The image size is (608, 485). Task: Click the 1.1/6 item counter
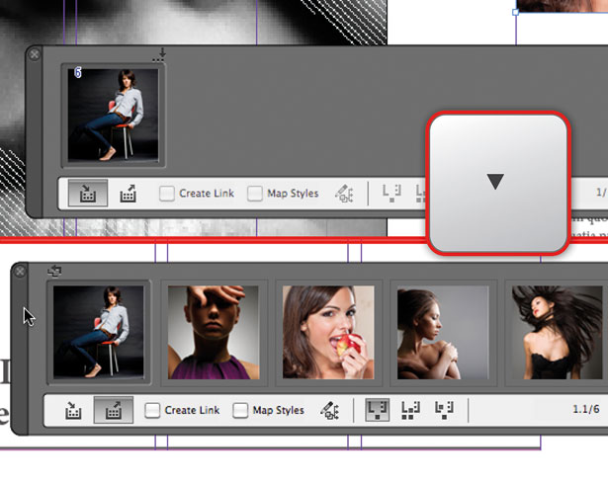point(586,409)
